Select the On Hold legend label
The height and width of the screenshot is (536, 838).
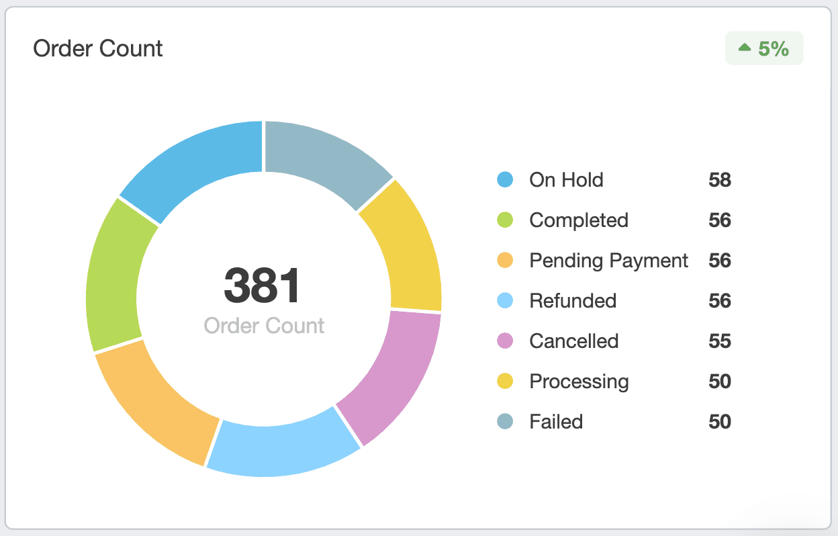pyautogui.click(x=566, y=180)
